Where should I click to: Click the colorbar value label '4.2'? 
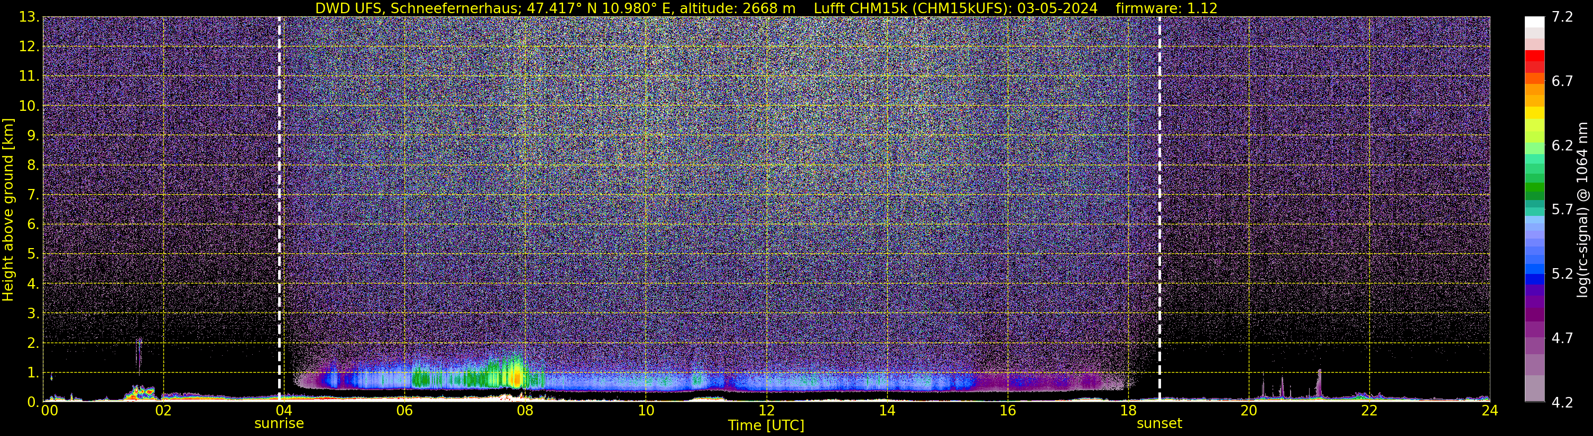coord(1562,403)
